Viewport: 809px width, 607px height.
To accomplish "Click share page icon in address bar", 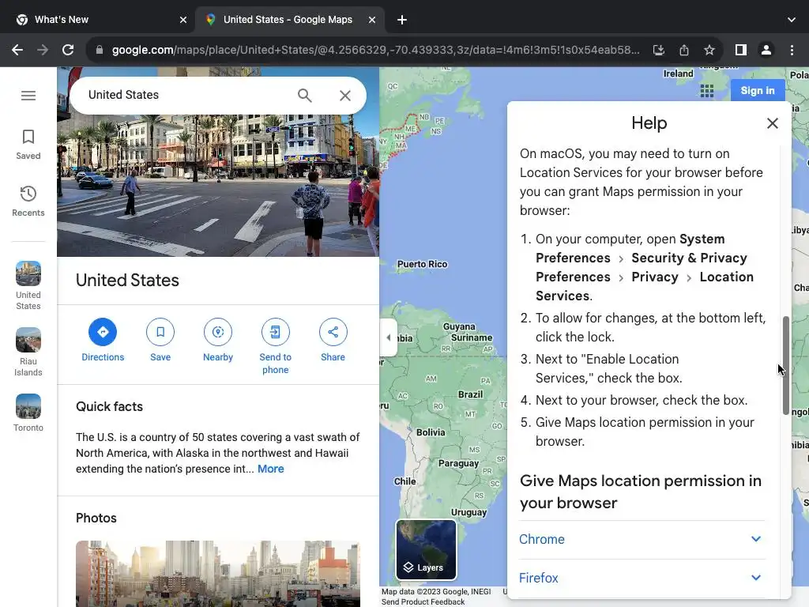I will pos(684,50).
